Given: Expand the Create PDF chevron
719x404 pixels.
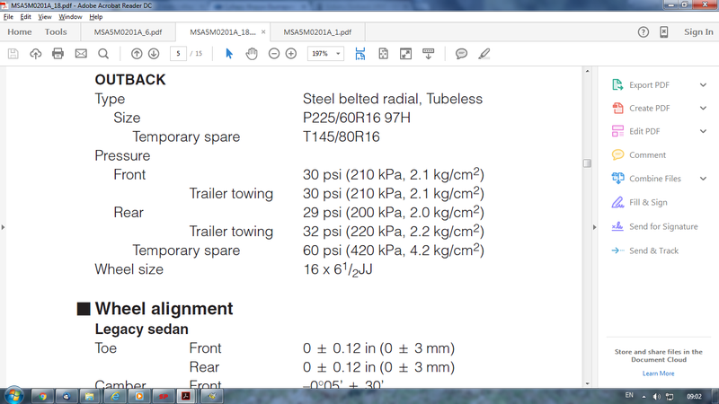Looking at the screenshot, I should click(703, 108).
